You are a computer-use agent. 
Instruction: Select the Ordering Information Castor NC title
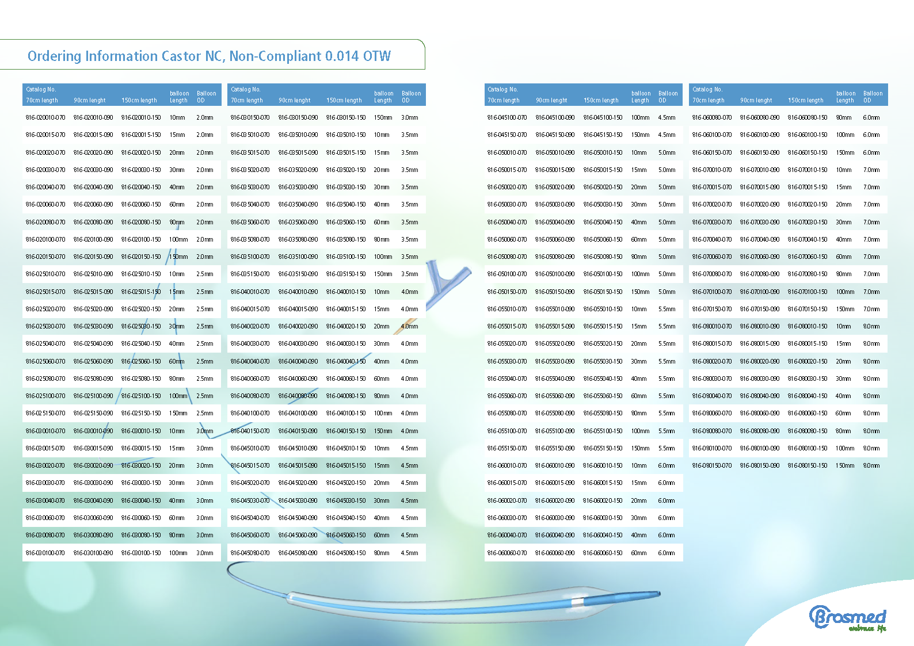pyautogui.click(x=209, y=56)
